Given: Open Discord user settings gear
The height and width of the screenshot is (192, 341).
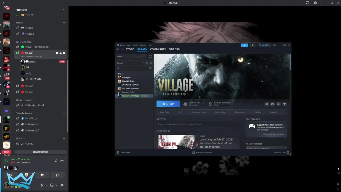Looking at the screenshot, I should pyautogui.click(x=62, y=185).
